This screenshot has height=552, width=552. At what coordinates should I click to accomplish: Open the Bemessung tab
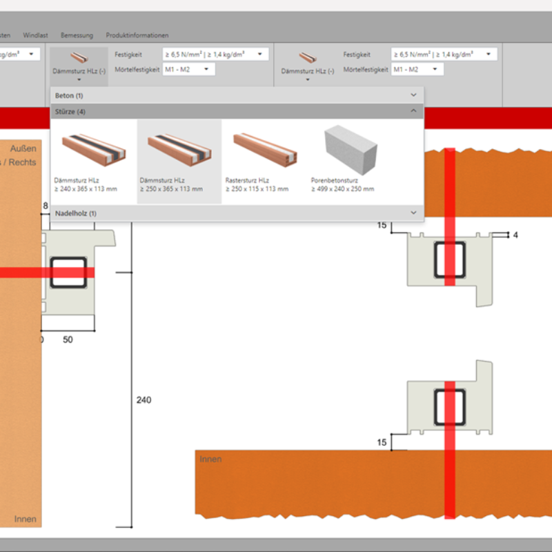tap(77, 35)
